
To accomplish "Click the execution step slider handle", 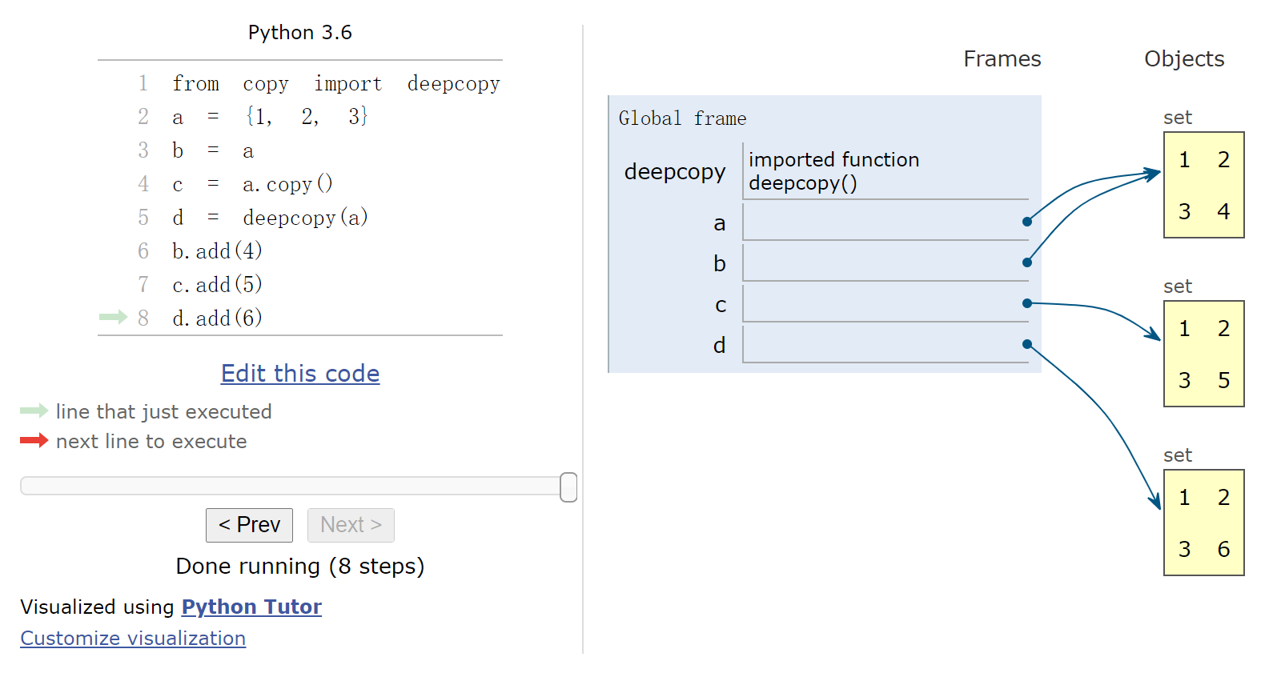I will tap(568, 487).
